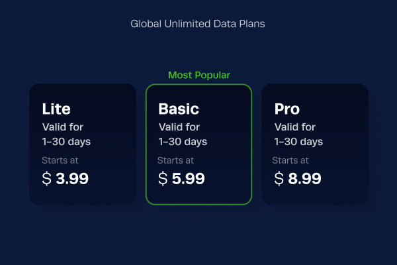The height and width of the screenshot is (265, 397).
Task: Click Basic plan's Valid for 1–30 days text
Action: click(x=183, y=134)
